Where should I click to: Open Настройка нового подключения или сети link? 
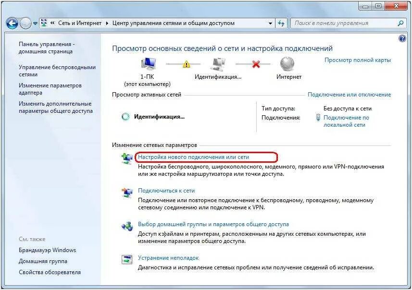pyautogui.click(x=193, y=157)
